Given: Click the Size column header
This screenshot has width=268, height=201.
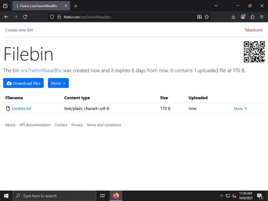Looking at the screenshot, I should click(x=164, y=98).
